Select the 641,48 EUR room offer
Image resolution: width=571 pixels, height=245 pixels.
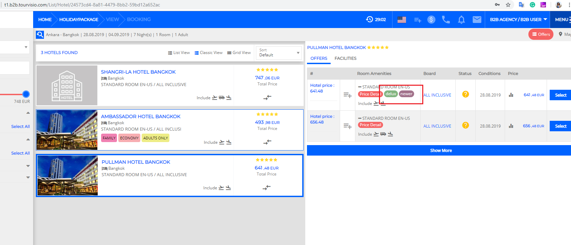click(x=560, y=95)
